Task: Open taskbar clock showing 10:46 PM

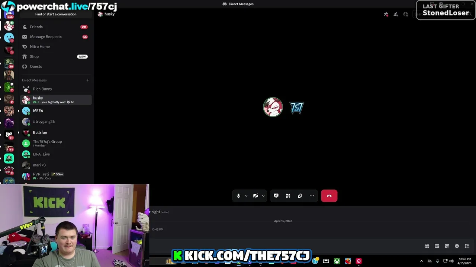Action: click(x=465, y=261)
